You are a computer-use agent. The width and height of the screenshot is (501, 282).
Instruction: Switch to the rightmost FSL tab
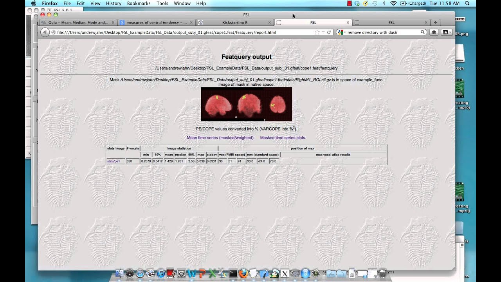[391, 22]
